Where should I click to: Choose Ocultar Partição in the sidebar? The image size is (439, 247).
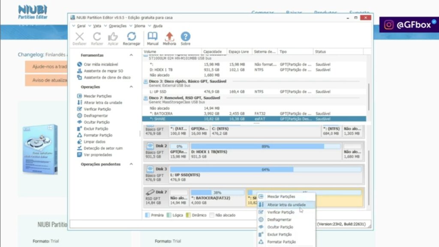coord(93,122)
